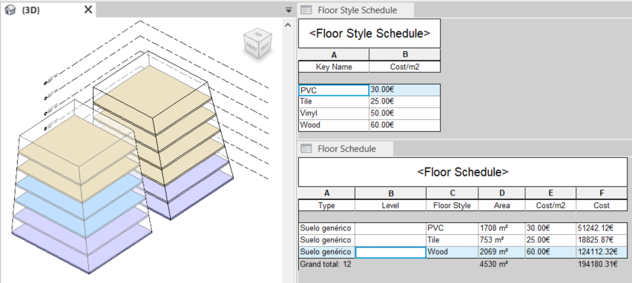The width and height of the screenshot is (632, 283).
Task: Select the Tile floor style cell
Action: click(452, 240)
